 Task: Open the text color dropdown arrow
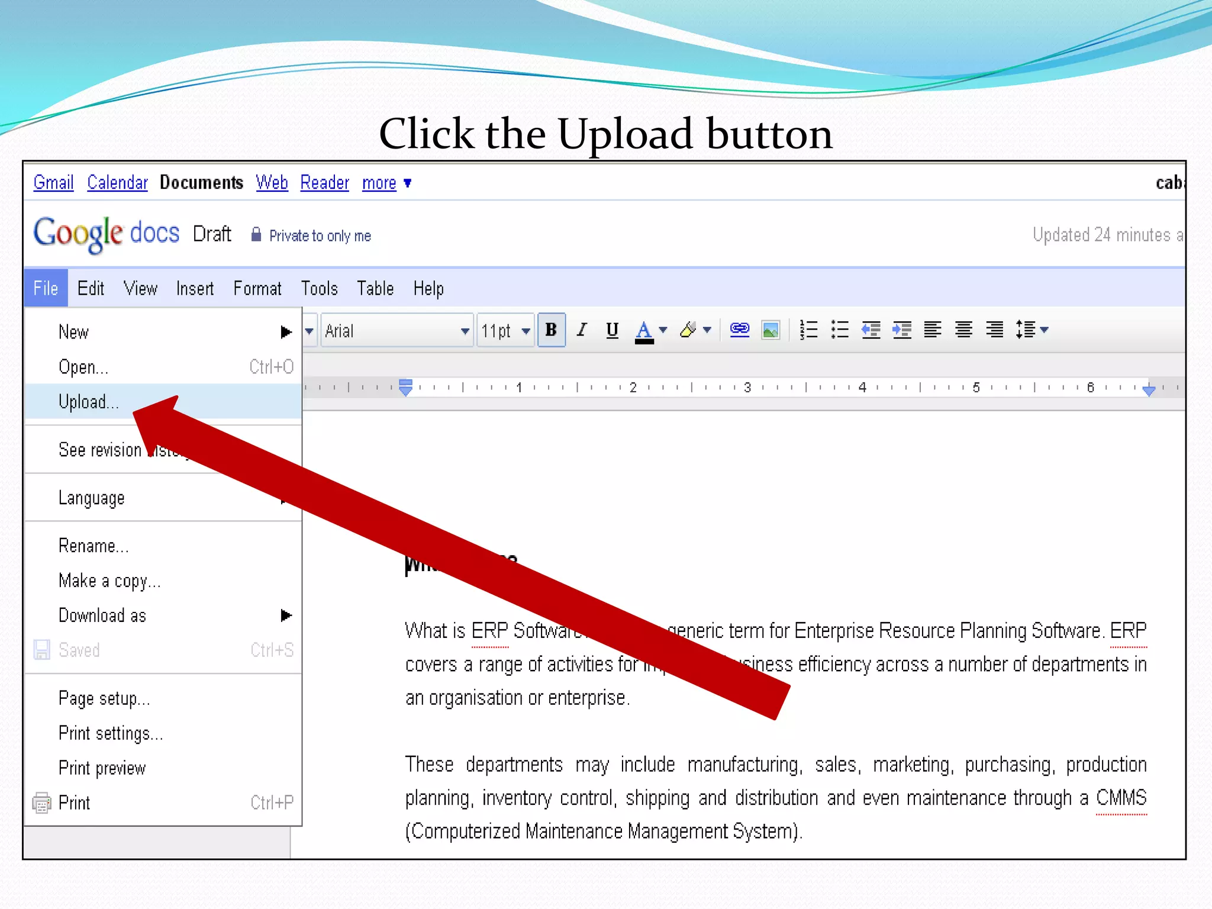[663, 330]
